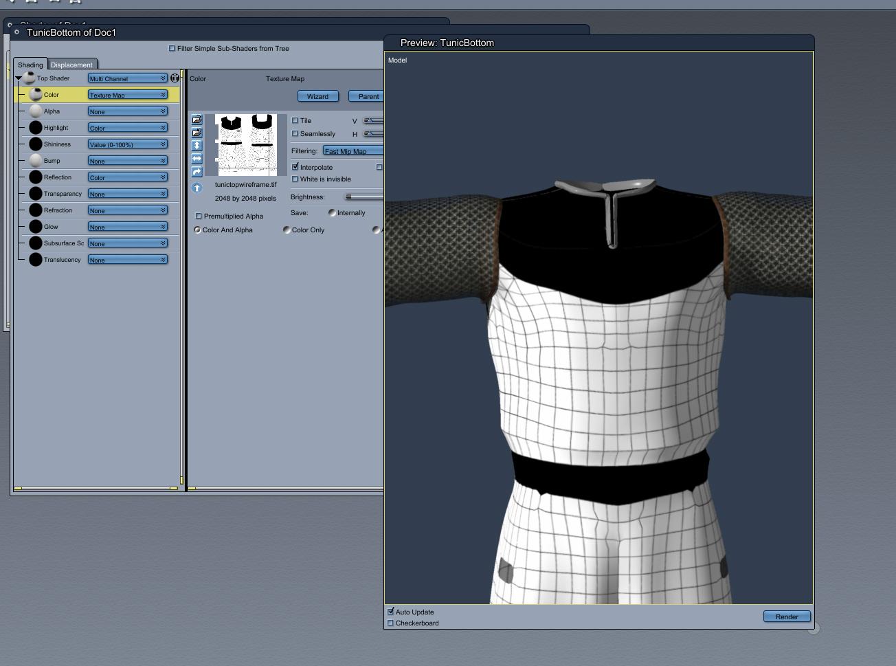Image resolution: width=896 pixels, height=666 pixels.
Task: Disable Auto Update in preview
Action: (391, 612)
